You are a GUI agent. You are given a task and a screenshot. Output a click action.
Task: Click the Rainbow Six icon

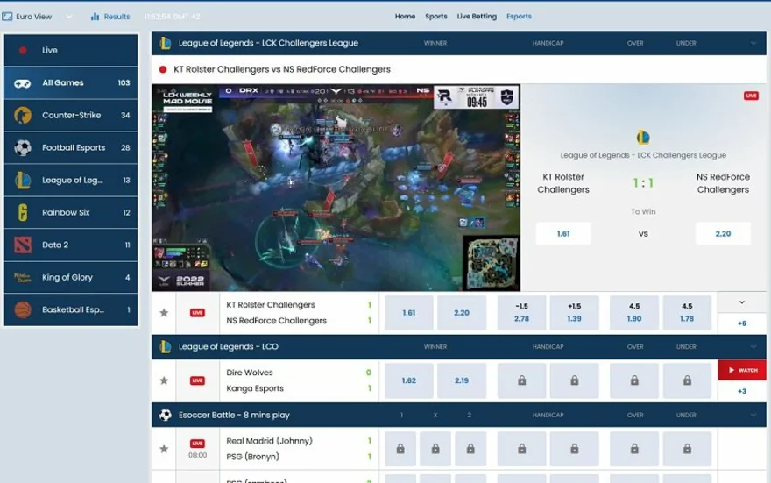click(x=23, y=213)
